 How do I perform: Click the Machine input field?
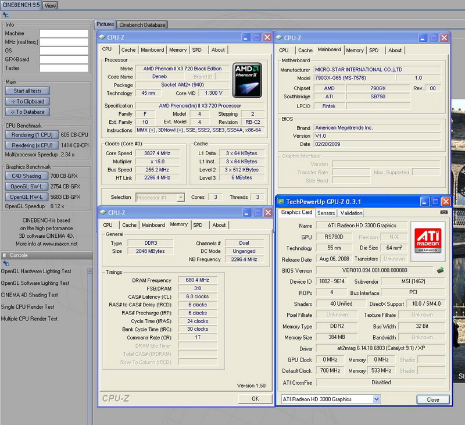[x=63, y=33]
